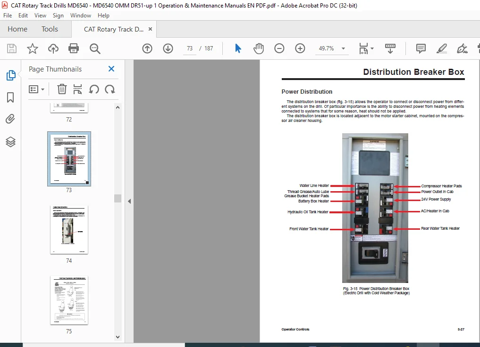480x347 pixels.
Task: Rotate page clockwise
Action: (x=110, y=89)
